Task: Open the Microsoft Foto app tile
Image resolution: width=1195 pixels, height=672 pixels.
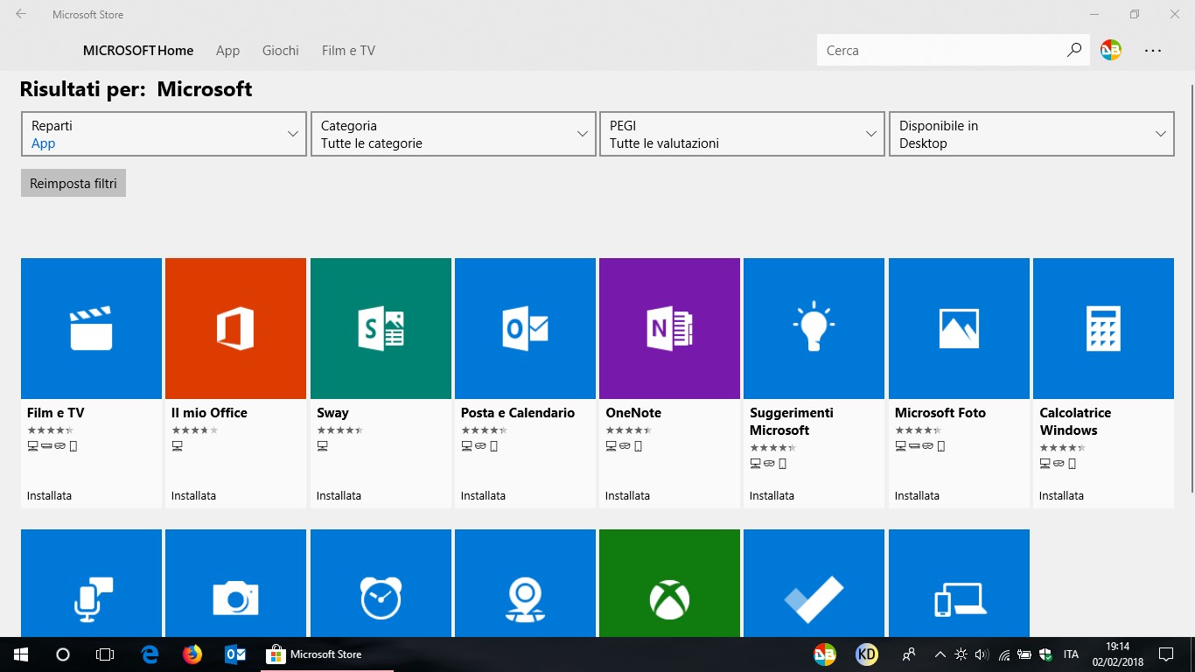Action: click(x=959, y=382)
